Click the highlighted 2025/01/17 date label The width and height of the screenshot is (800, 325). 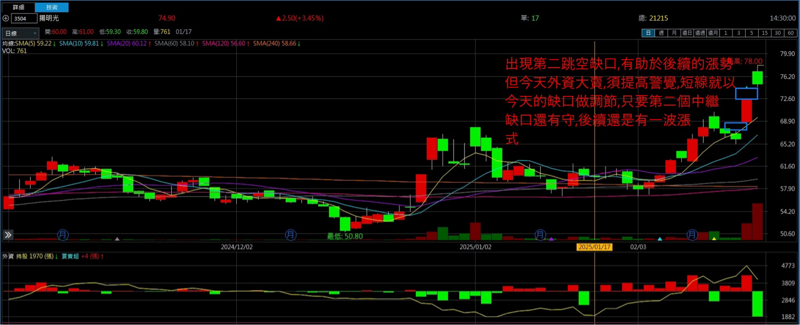coord(594,247)
